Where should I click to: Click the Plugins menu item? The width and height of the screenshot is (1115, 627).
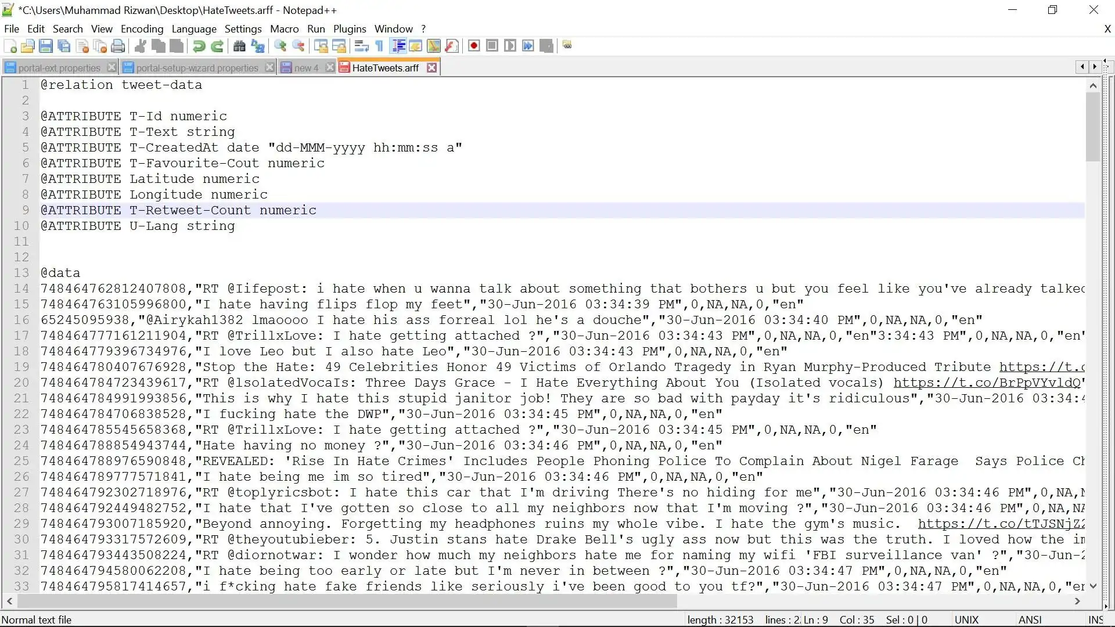349,28
